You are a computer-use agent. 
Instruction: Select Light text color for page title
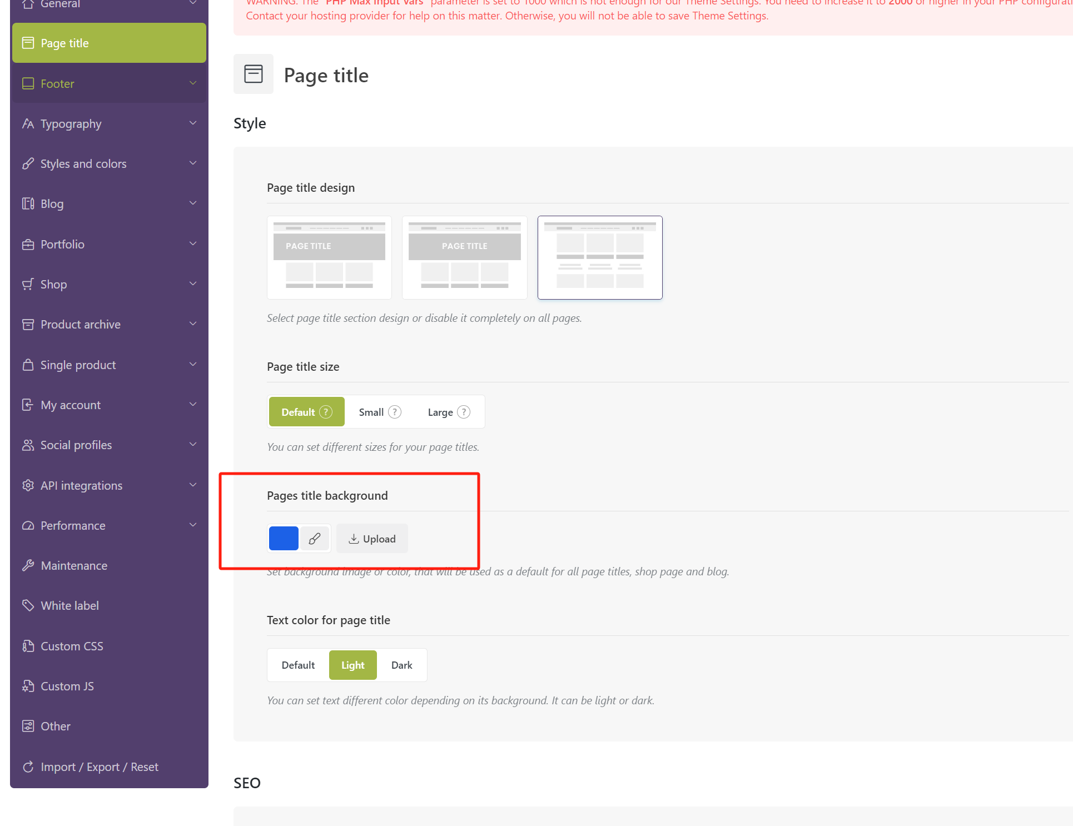pos(352,665)
